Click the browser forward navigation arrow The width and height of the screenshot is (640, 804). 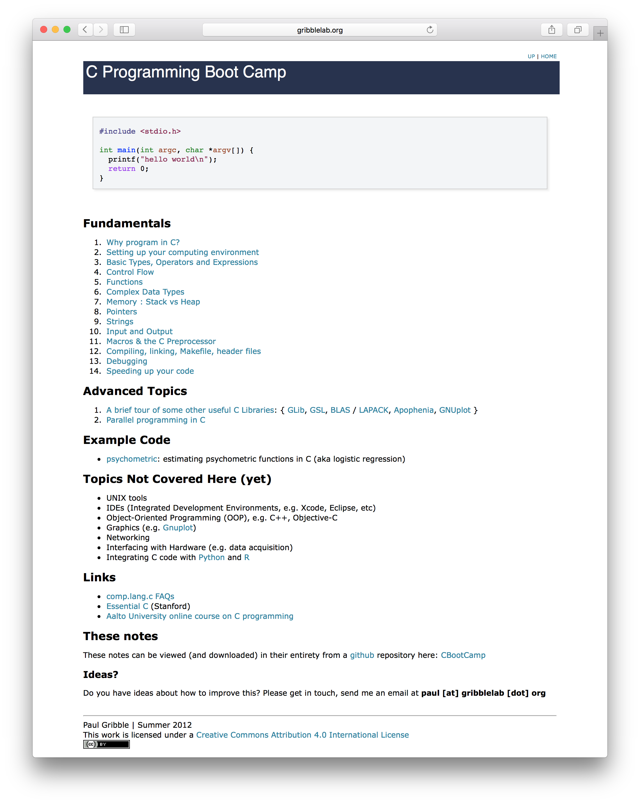[101, 29]
